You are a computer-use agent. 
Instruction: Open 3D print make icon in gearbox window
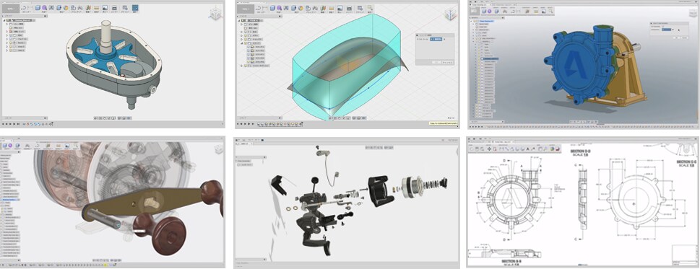point(114,7)
